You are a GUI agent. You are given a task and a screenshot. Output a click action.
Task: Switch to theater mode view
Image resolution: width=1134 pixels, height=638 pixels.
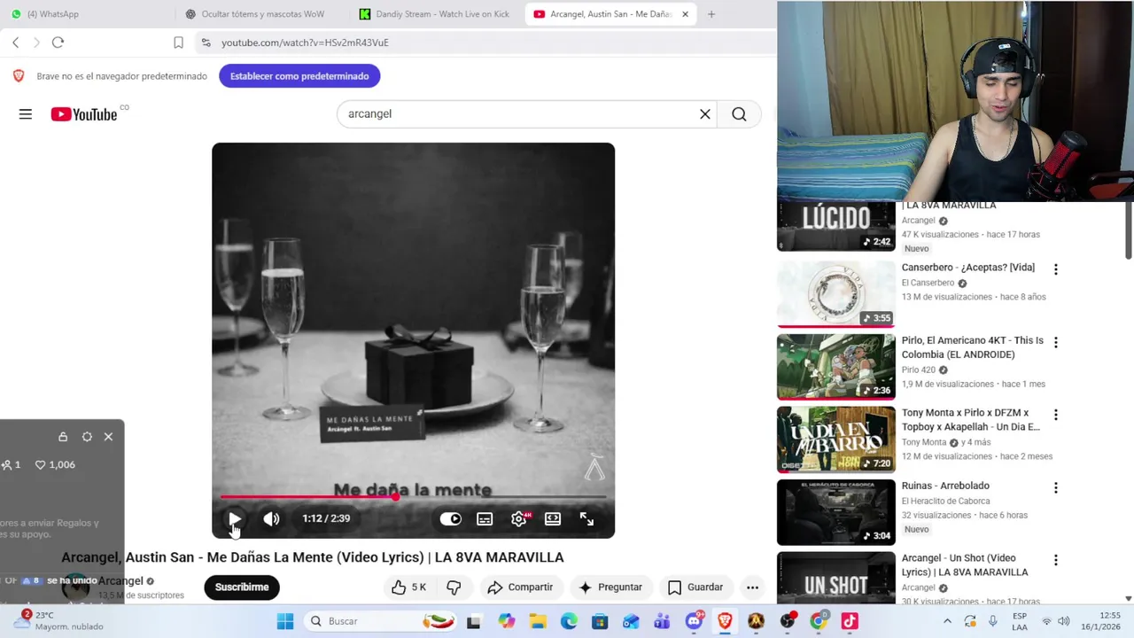[x=553, y=519]
